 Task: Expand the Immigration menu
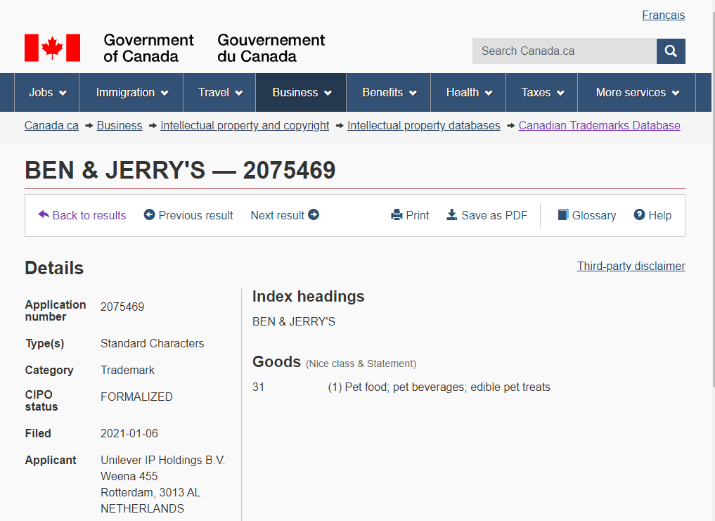(131, 93)
